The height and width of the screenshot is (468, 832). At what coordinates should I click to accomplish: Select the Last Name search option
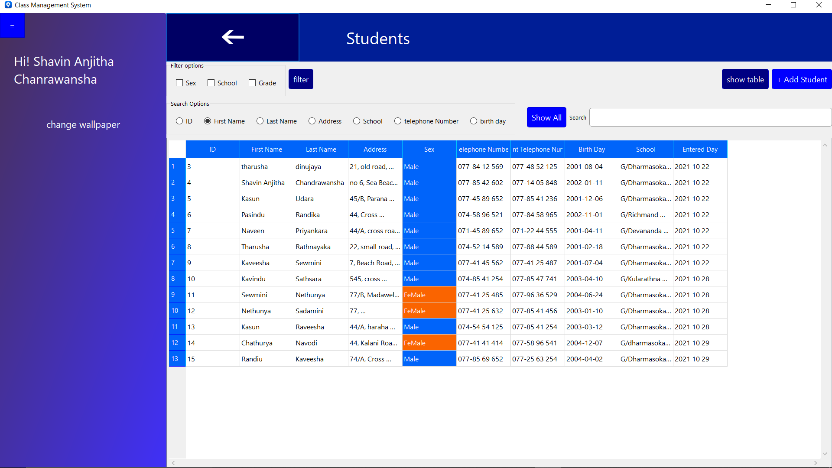point(259,121)
